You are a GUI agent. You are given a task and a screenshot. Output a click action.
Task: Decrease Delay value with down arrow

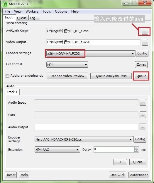[x=136, y=150]
